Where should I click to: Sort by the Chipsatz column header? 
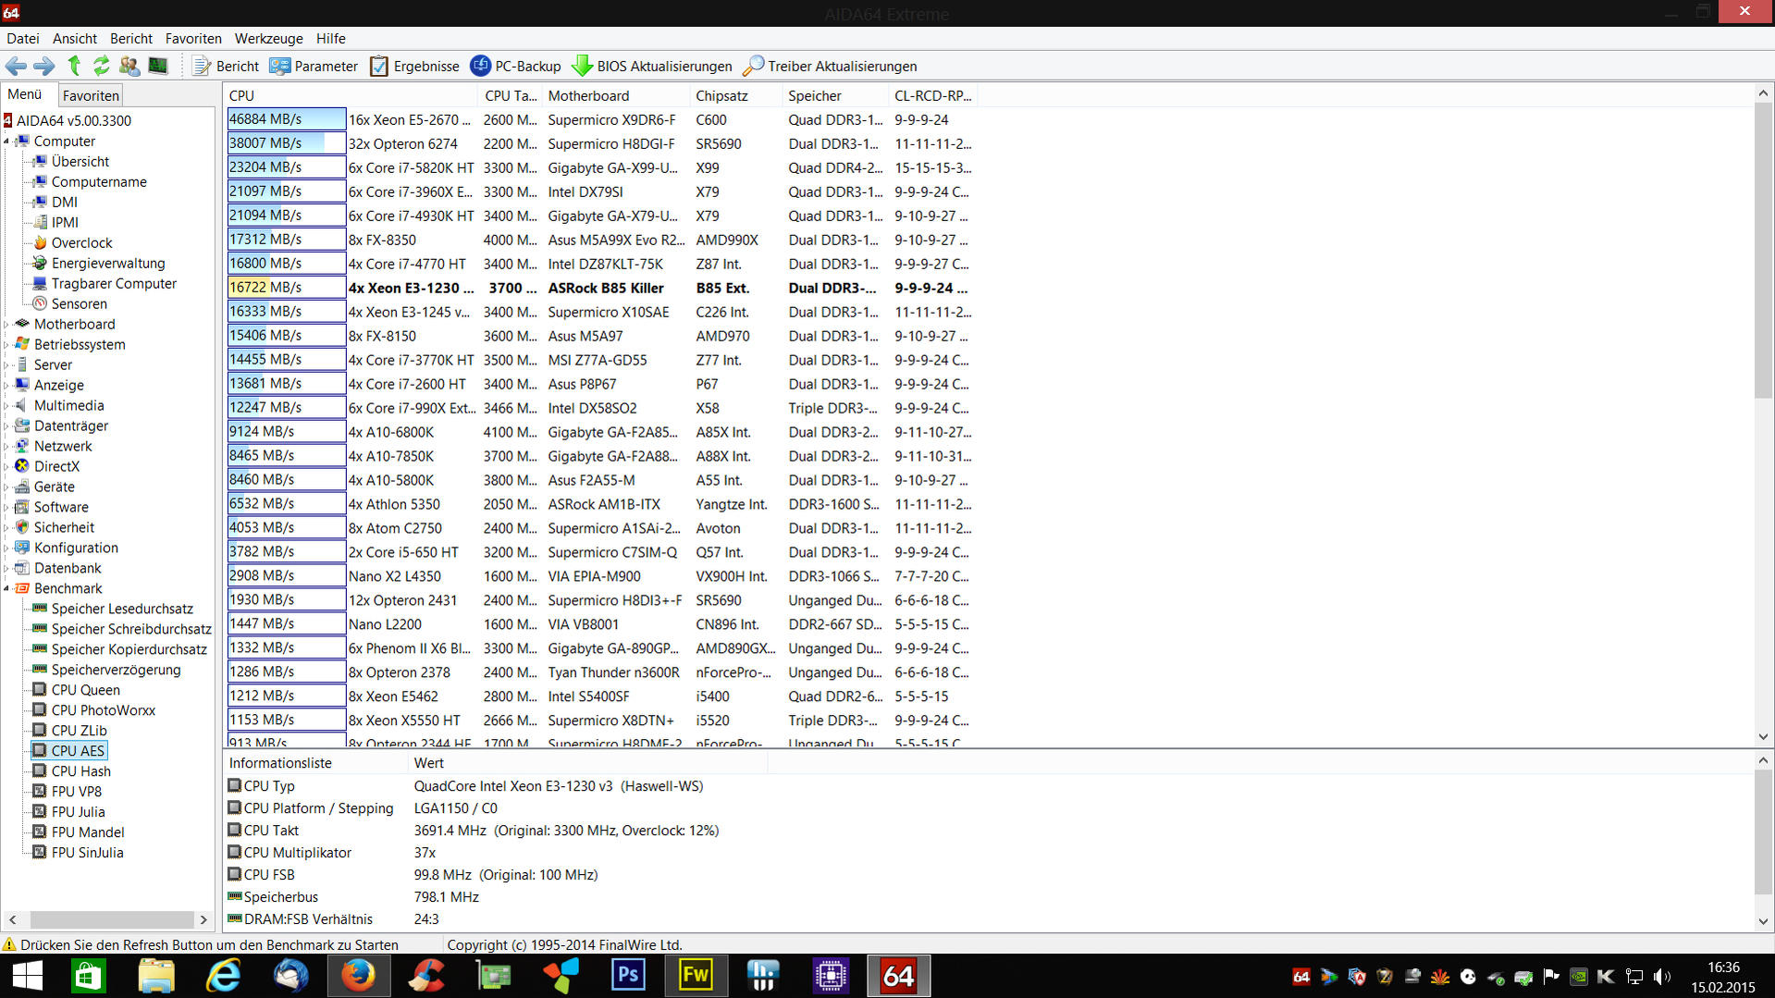tap(736, 95)
